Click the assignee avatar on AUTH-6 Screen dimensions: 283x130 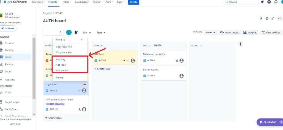(x=182, y=60)
